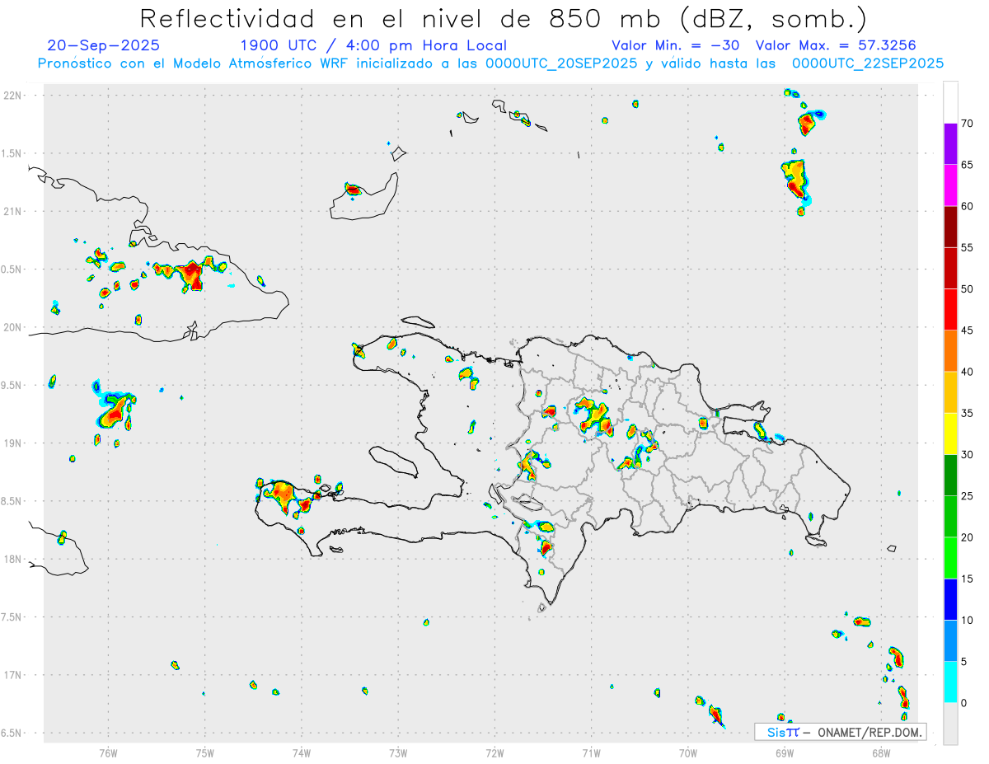The image size is (989, 764).
Task: Click the '8.5N' latitude label
Action: pos(12,501)
